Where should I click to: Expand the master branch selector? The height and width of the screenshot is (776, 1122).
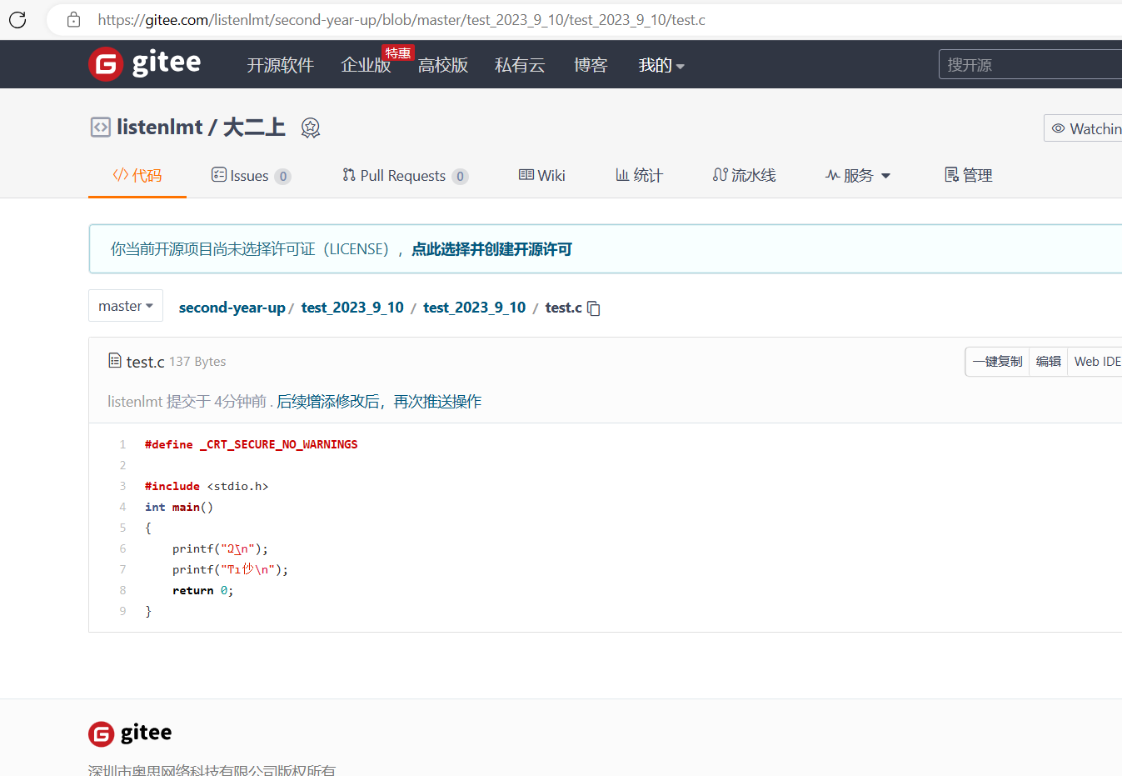[126, 306]
